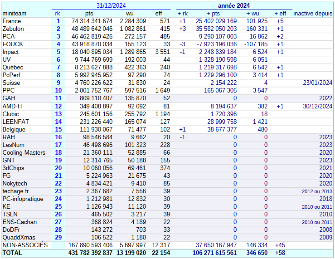Viewport: 335px width, 259px height.
Task: Select the TOTAL row label
Action: pos(12,253)
